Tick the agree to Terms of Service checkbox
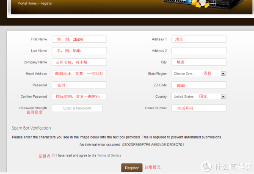Viewport: 254px width, 174px height. 53,155
